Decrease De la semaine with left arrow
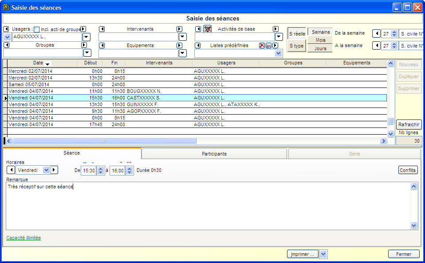Viewport: 425px width, 263px height. 376,33
